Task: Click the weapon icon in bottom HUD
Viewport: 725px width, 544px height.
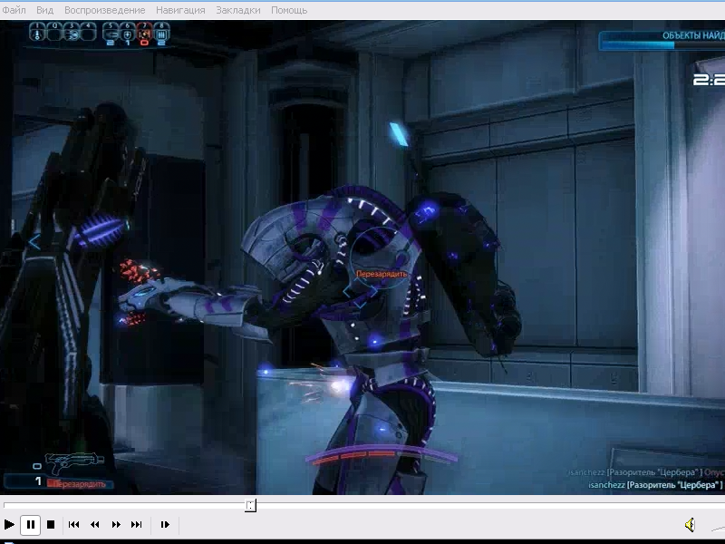Action: [74, 463]
